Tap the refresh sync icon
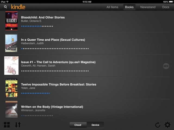174x130 pixels. pyautogui.click(x=158, y=125)
